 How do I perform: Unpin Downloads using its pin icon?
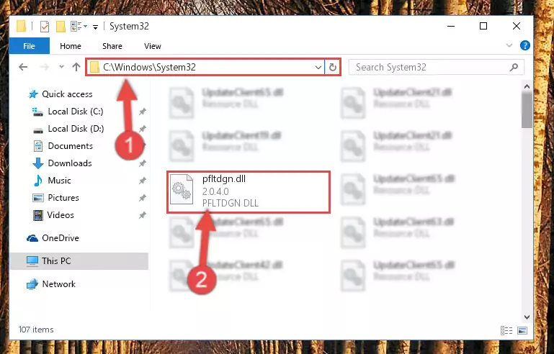142,163
